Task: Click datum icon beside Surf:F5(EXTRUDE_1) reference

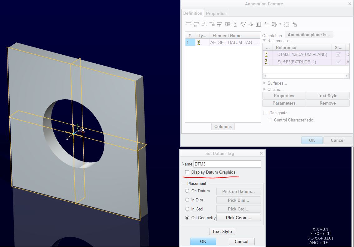Action: click(x=266, y=62)
